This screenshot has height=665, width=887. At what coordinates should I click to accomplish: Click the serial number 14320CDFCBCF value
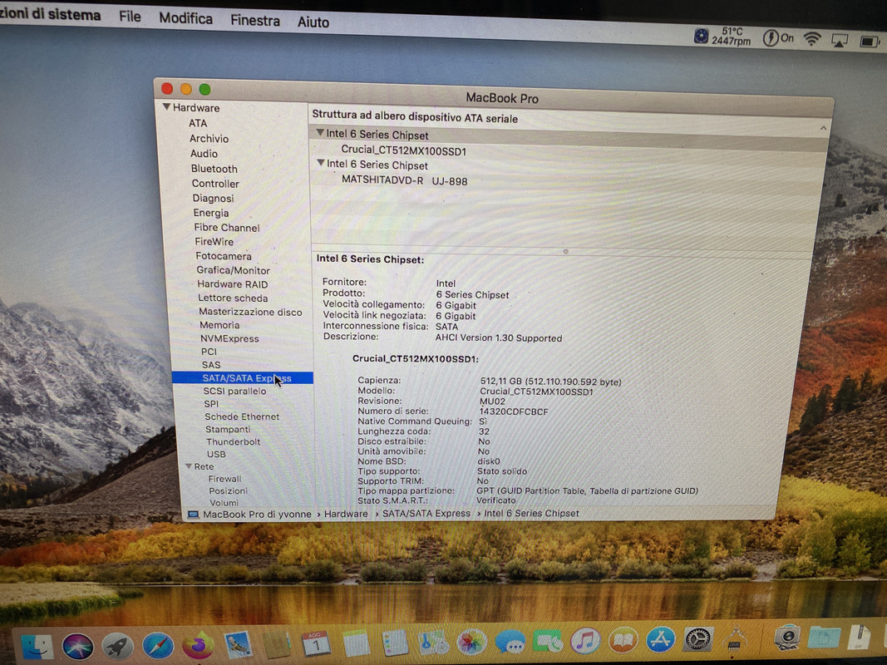[514, 411]
